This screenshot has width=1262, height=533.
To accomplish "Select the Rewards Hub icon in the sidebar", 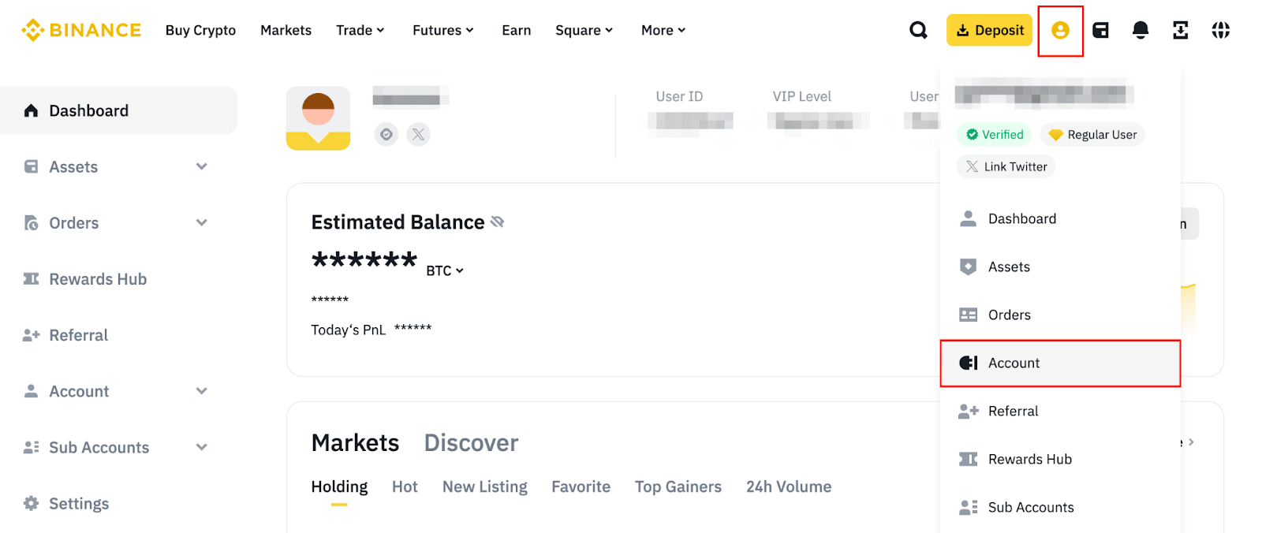I will point(30,278).
